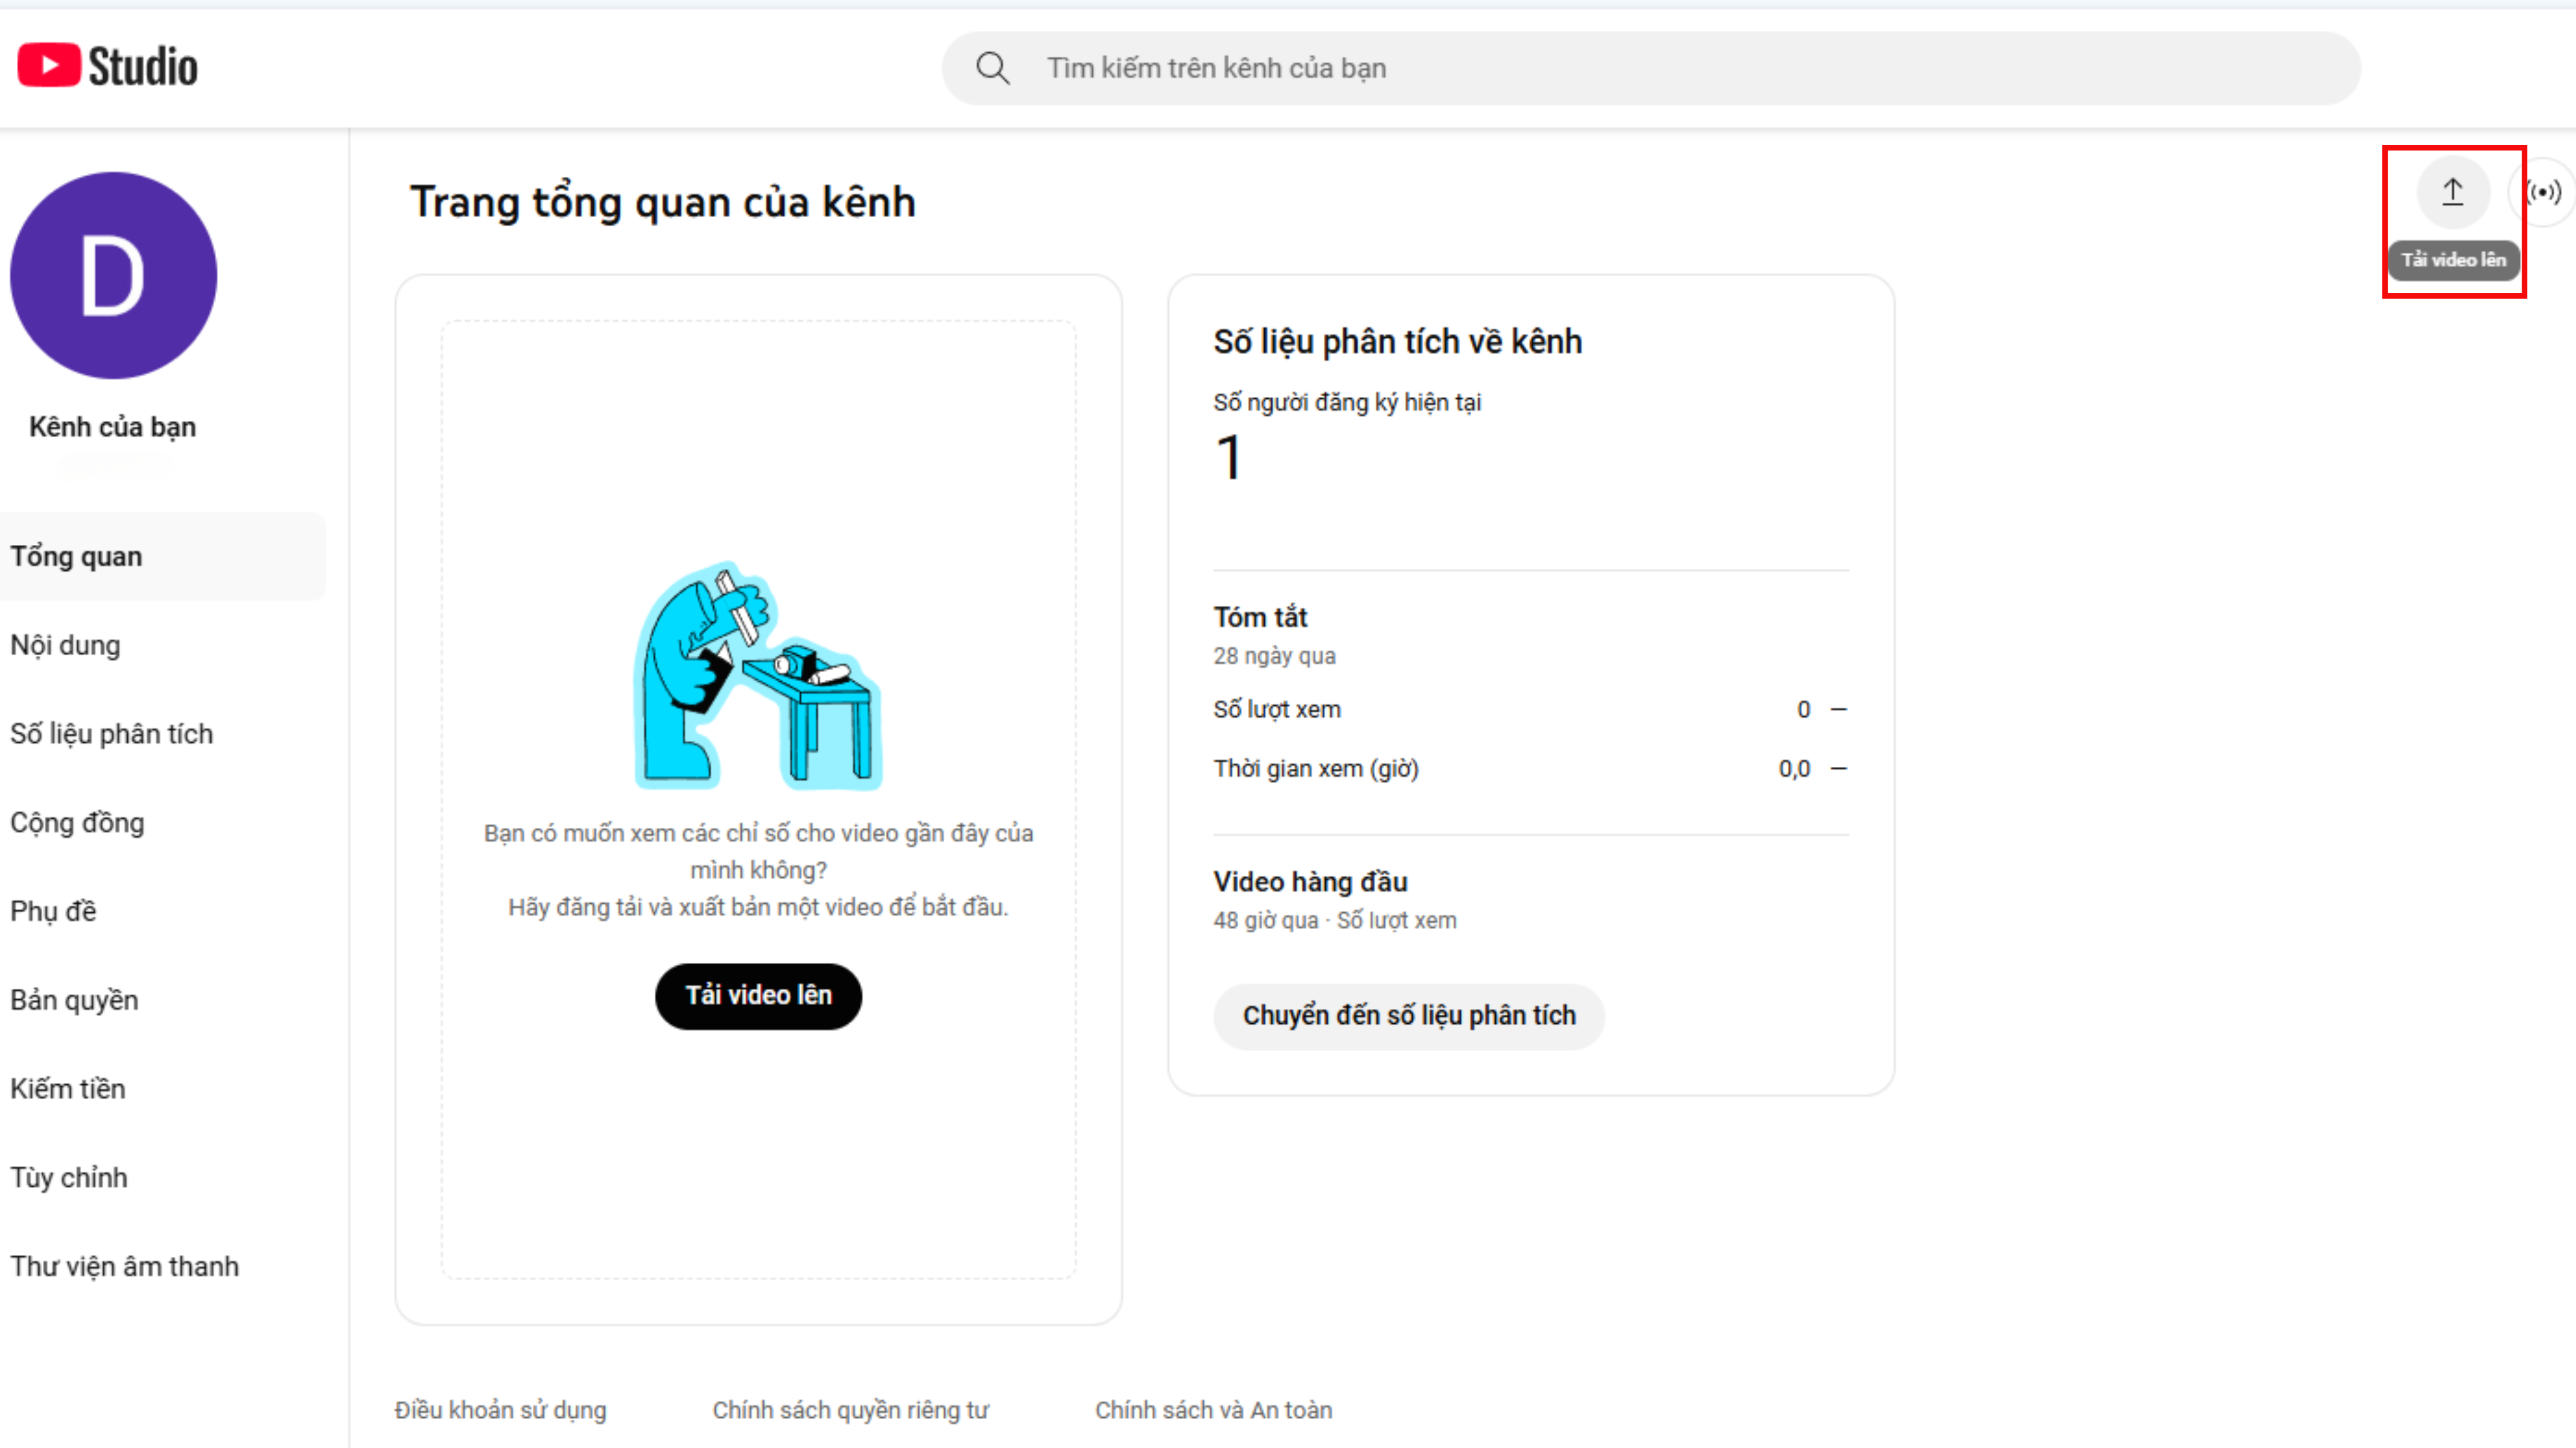Open Thư viện âm thanh
2576x1448 pixels.
[124, 1266]
